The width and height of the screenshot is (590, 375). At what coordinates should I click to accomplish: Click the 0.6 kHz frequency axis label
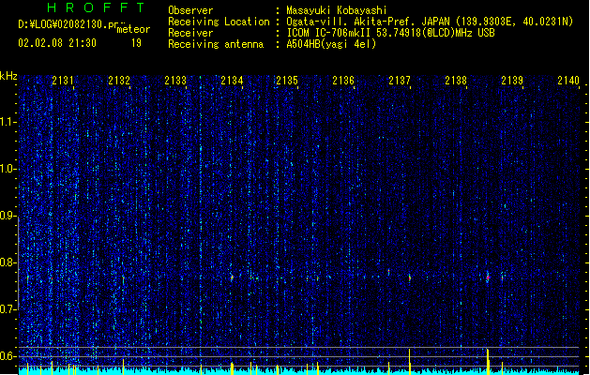8,356
